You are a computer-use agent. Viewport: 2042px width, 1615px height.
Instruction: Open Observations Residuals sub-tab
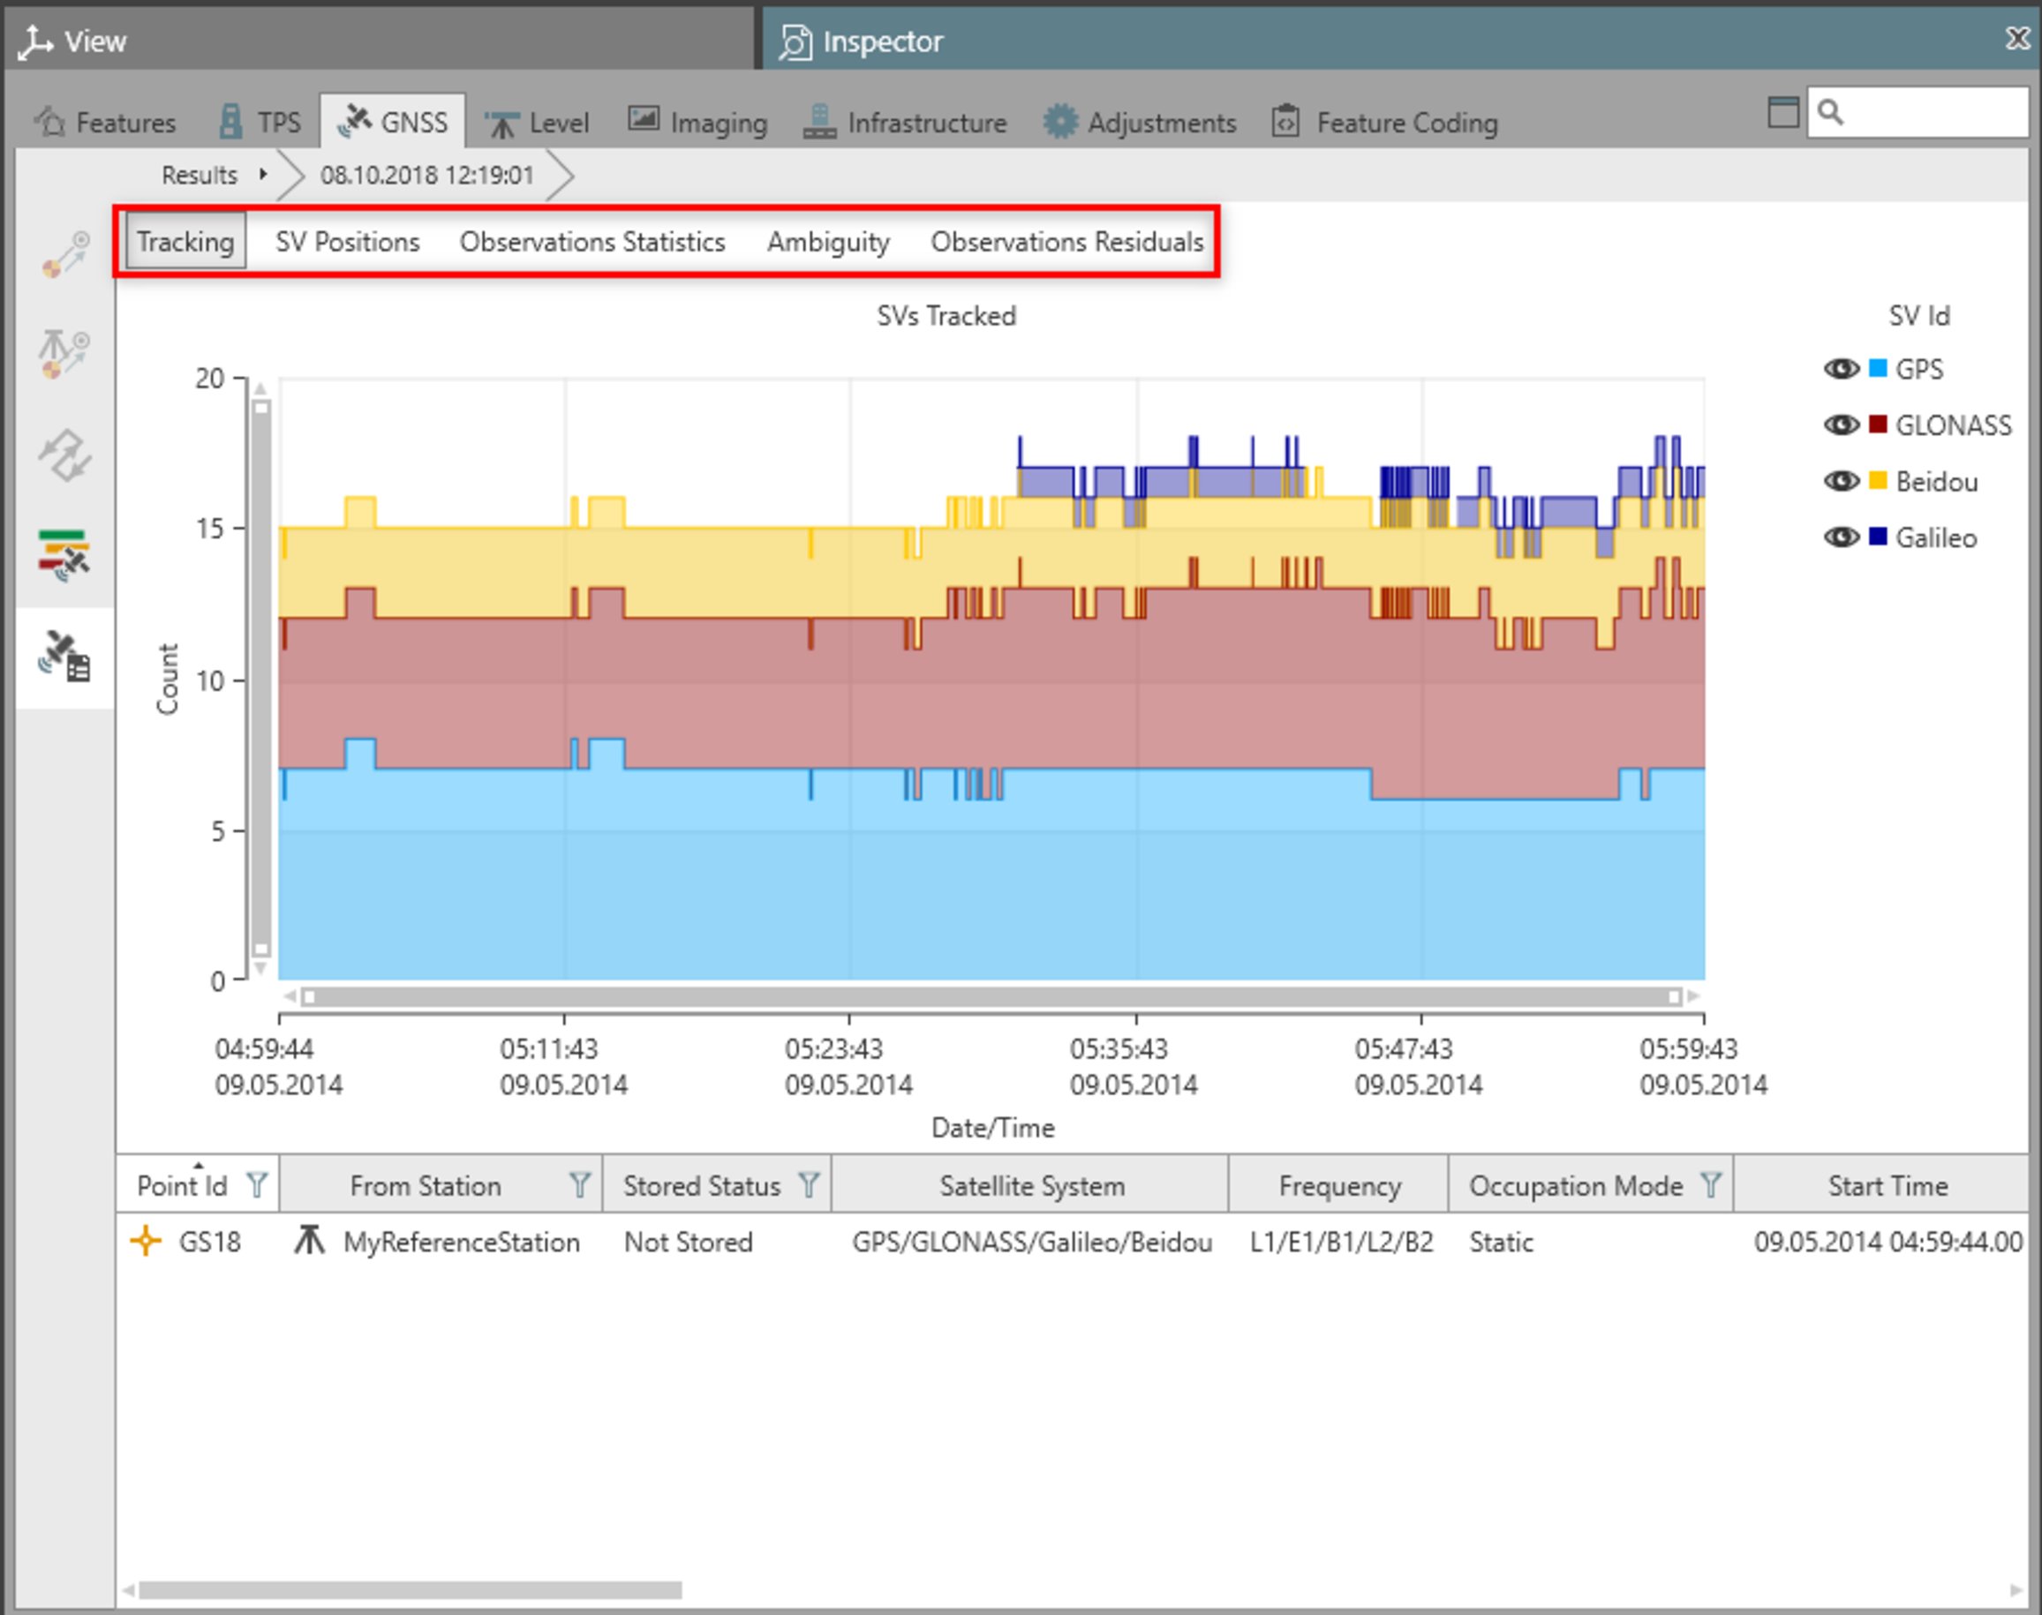1066,241
